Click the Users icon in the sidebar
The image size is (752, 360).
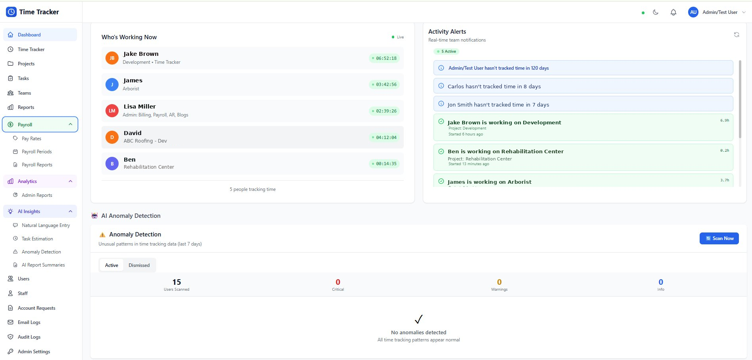pyautogui.click(x=10, y=279)
